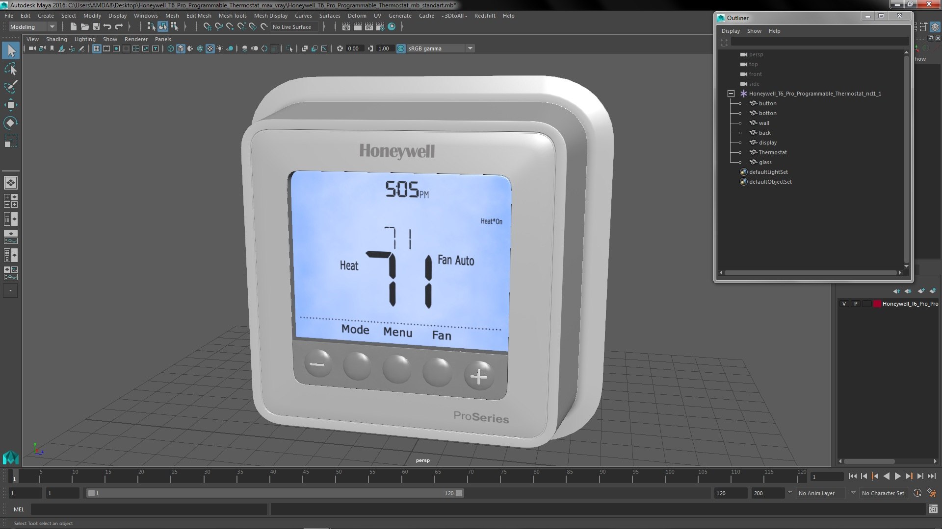Select the persp camera in Outliner
942x529 pixels.
756,54
